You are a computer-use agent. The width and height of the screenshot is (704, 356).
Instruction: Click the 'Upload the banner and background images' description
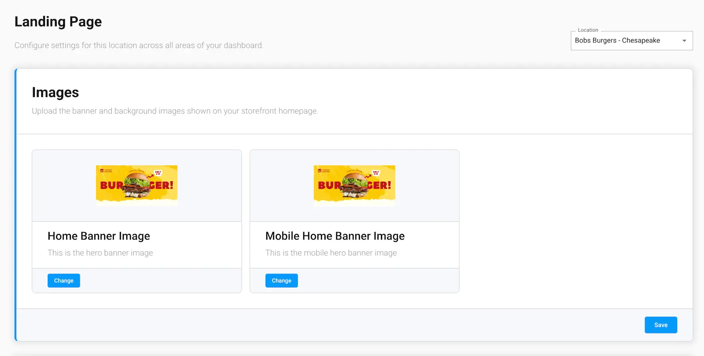[x=175, y=111]
